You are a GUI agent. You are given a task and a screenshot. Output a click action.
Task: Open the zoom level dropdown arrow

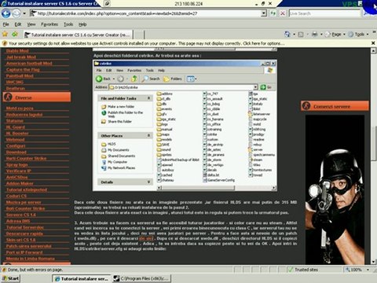(x=368, y=270)
